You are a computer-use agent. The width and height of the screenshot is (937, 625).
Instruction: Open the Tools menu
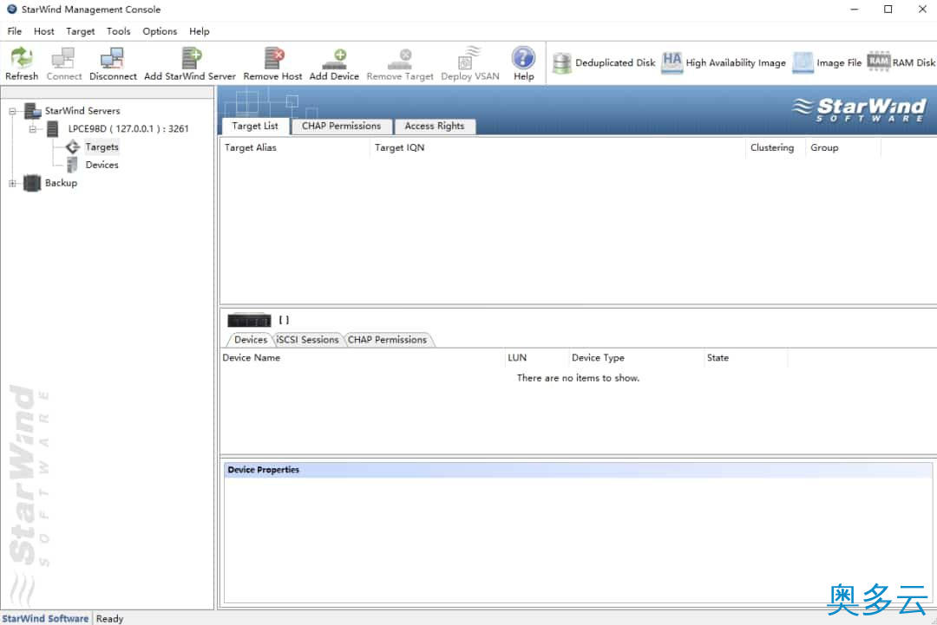[x=118, y=31]
